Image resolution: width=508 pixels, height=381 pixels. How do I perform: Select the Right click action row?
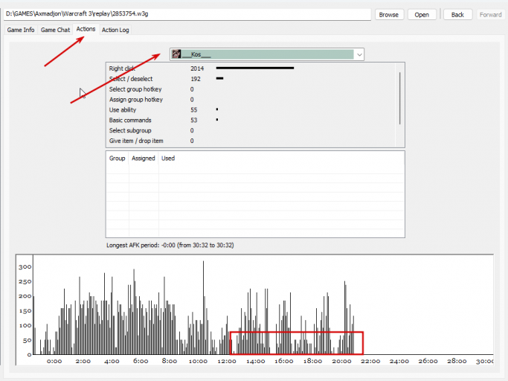click(251, 68)
